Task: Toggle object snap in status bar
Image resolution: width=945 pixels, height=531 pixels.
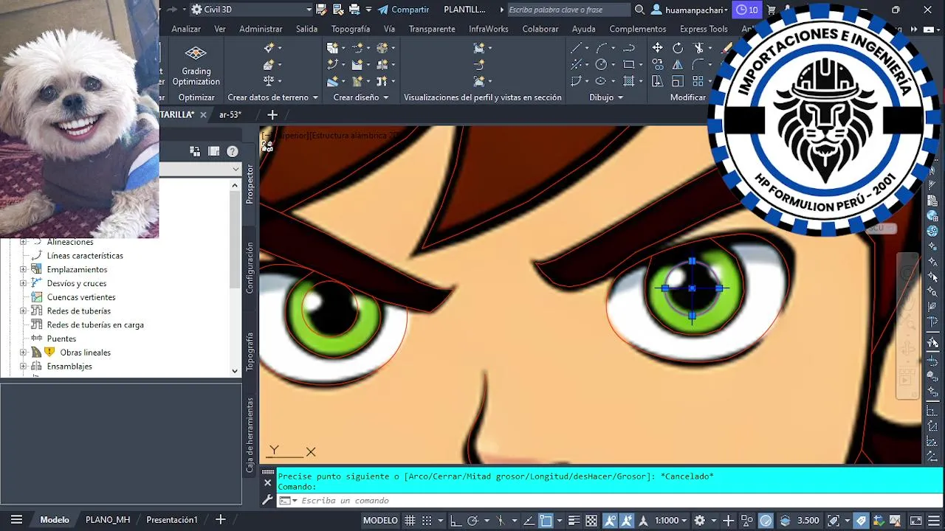Action: coord(545,520)
